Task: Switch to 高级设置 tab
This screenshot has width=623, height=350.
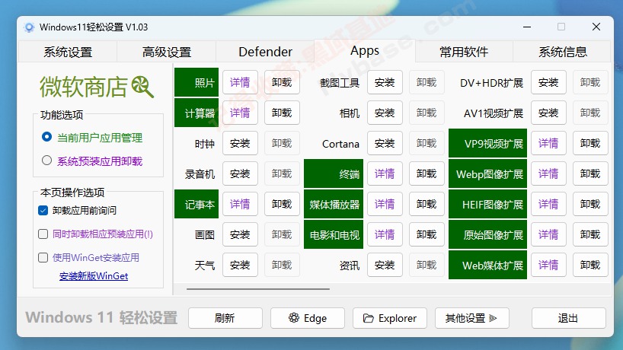Action: (x=167, y=52)
